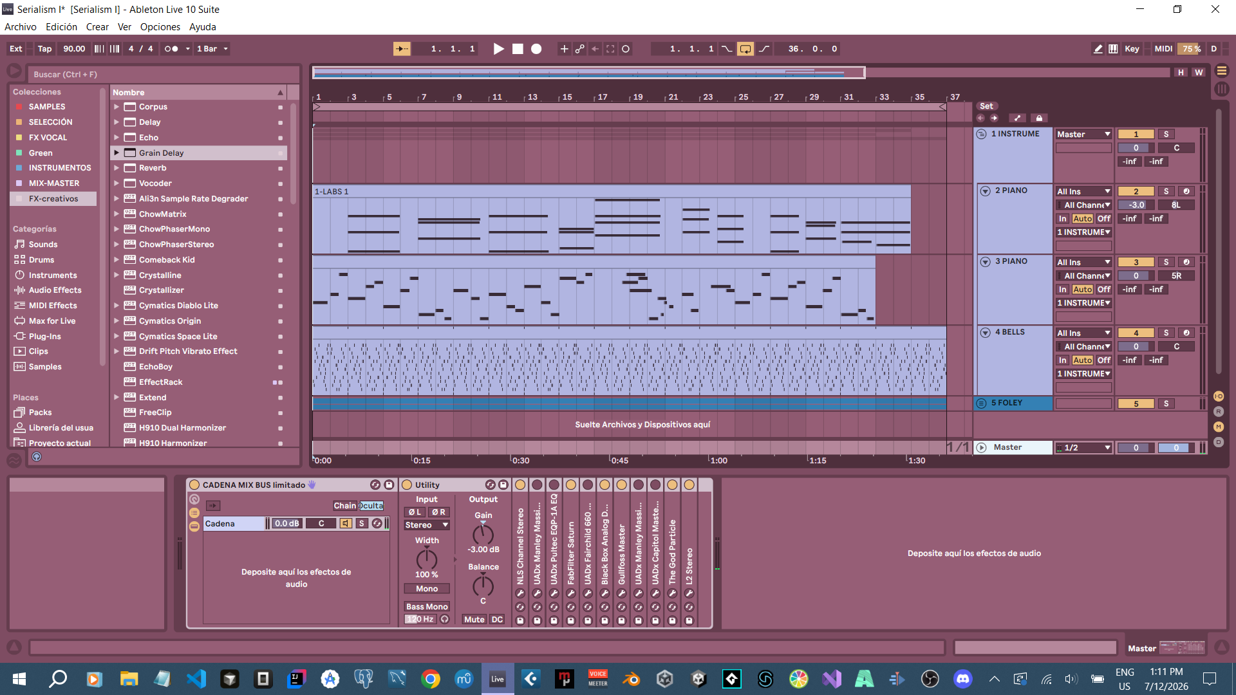Open the Opciones menu
This screenshot has height=695, width=1236.
(160, 27)
